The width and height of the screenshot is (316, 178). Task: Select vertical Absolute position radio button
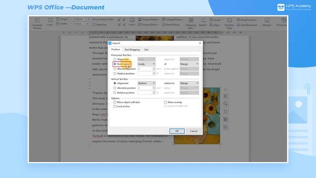(115, 88)
